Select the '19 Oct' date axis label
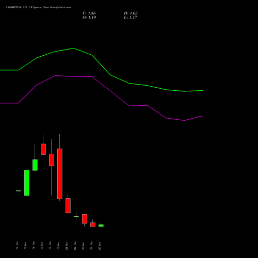258x258 pixels. click(58, 246)
